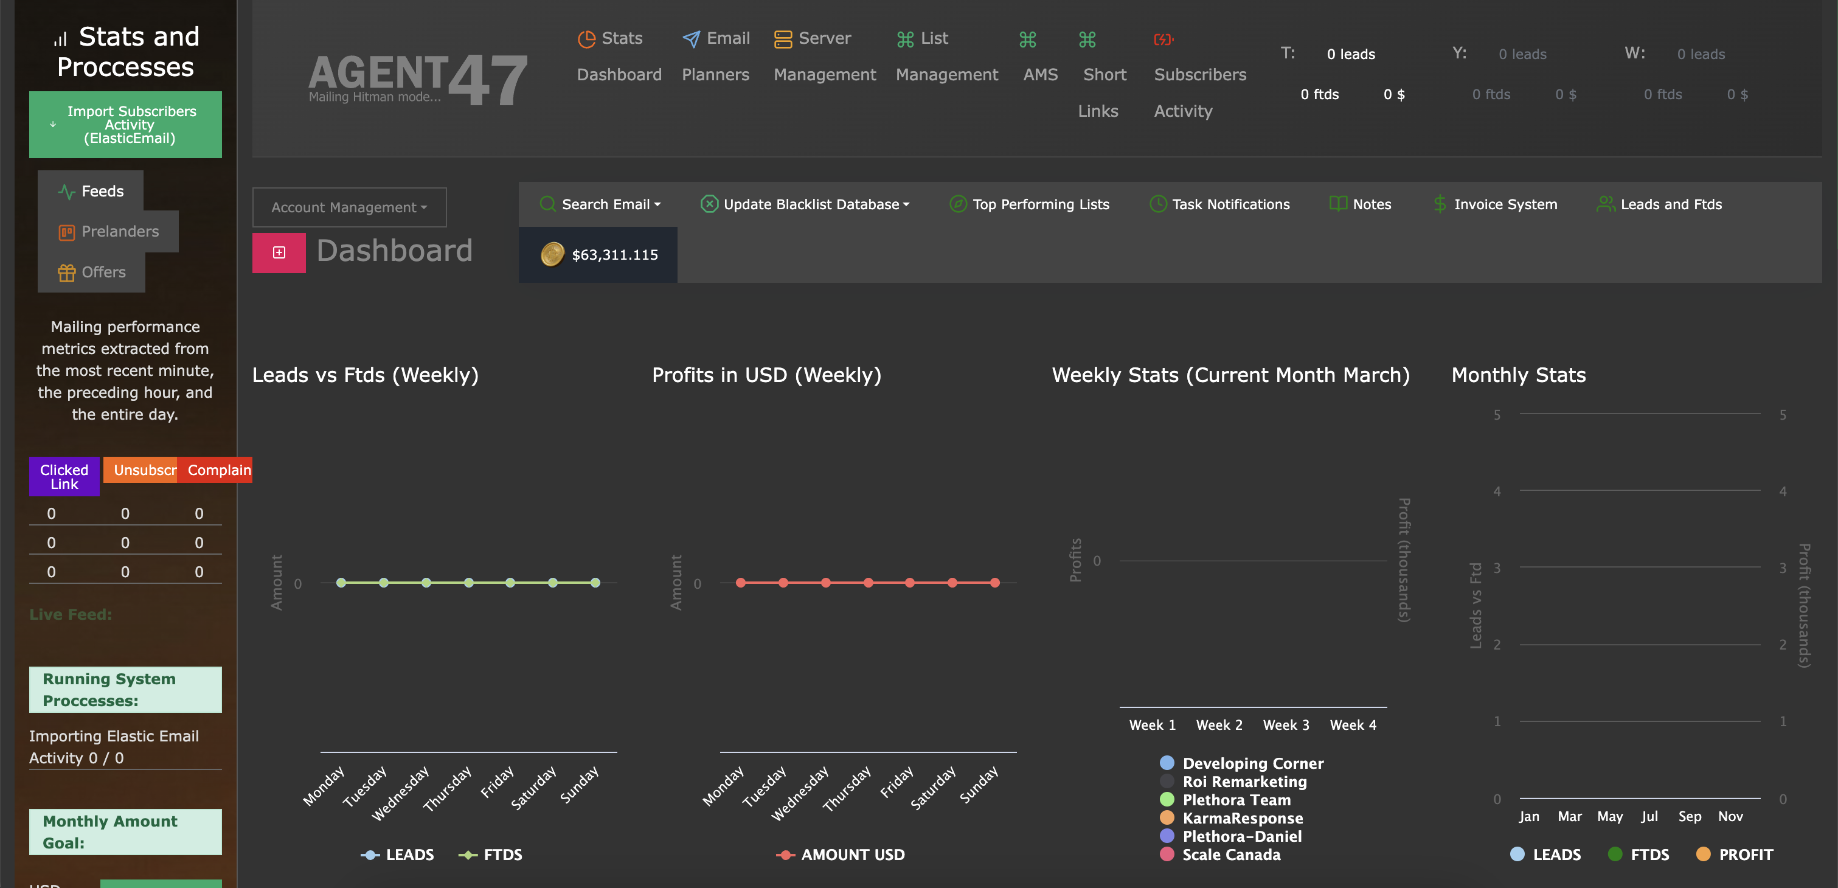Click the Email Planners paper plane icon
The height and width of the screenshot is (888, 1838).
pos(691,39)
